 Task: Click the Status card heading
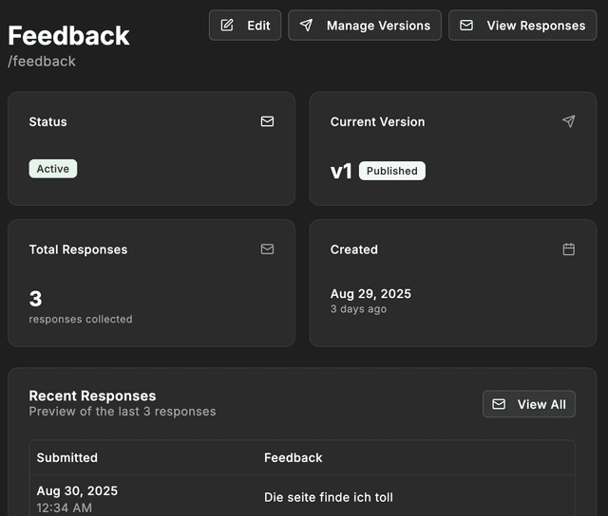[x=48, y=121]
